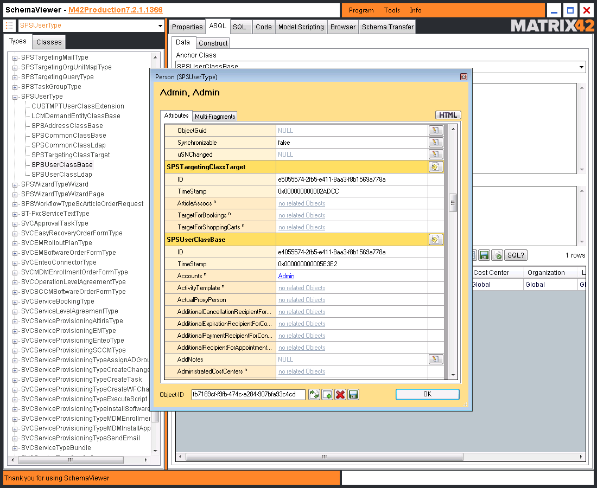The image size is (597, 488).
Task: Click the HTML button in dialog
Action: (448, 115)
